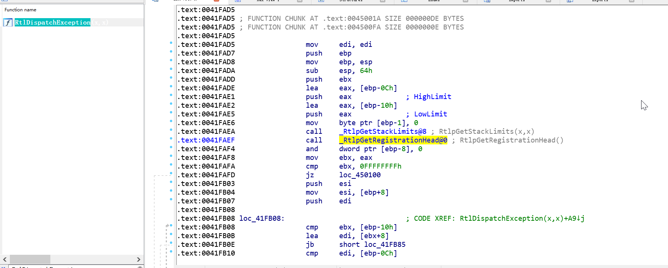
Task: Click address .text:0041FAD7 push ebp line
Action: (206, 53)
